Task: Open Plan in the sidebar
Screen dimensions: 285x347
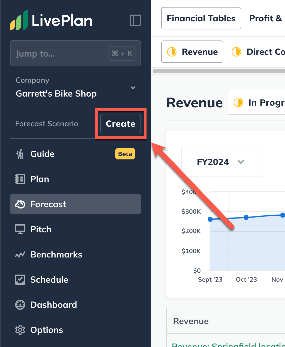Action: [x=75, y=179]
